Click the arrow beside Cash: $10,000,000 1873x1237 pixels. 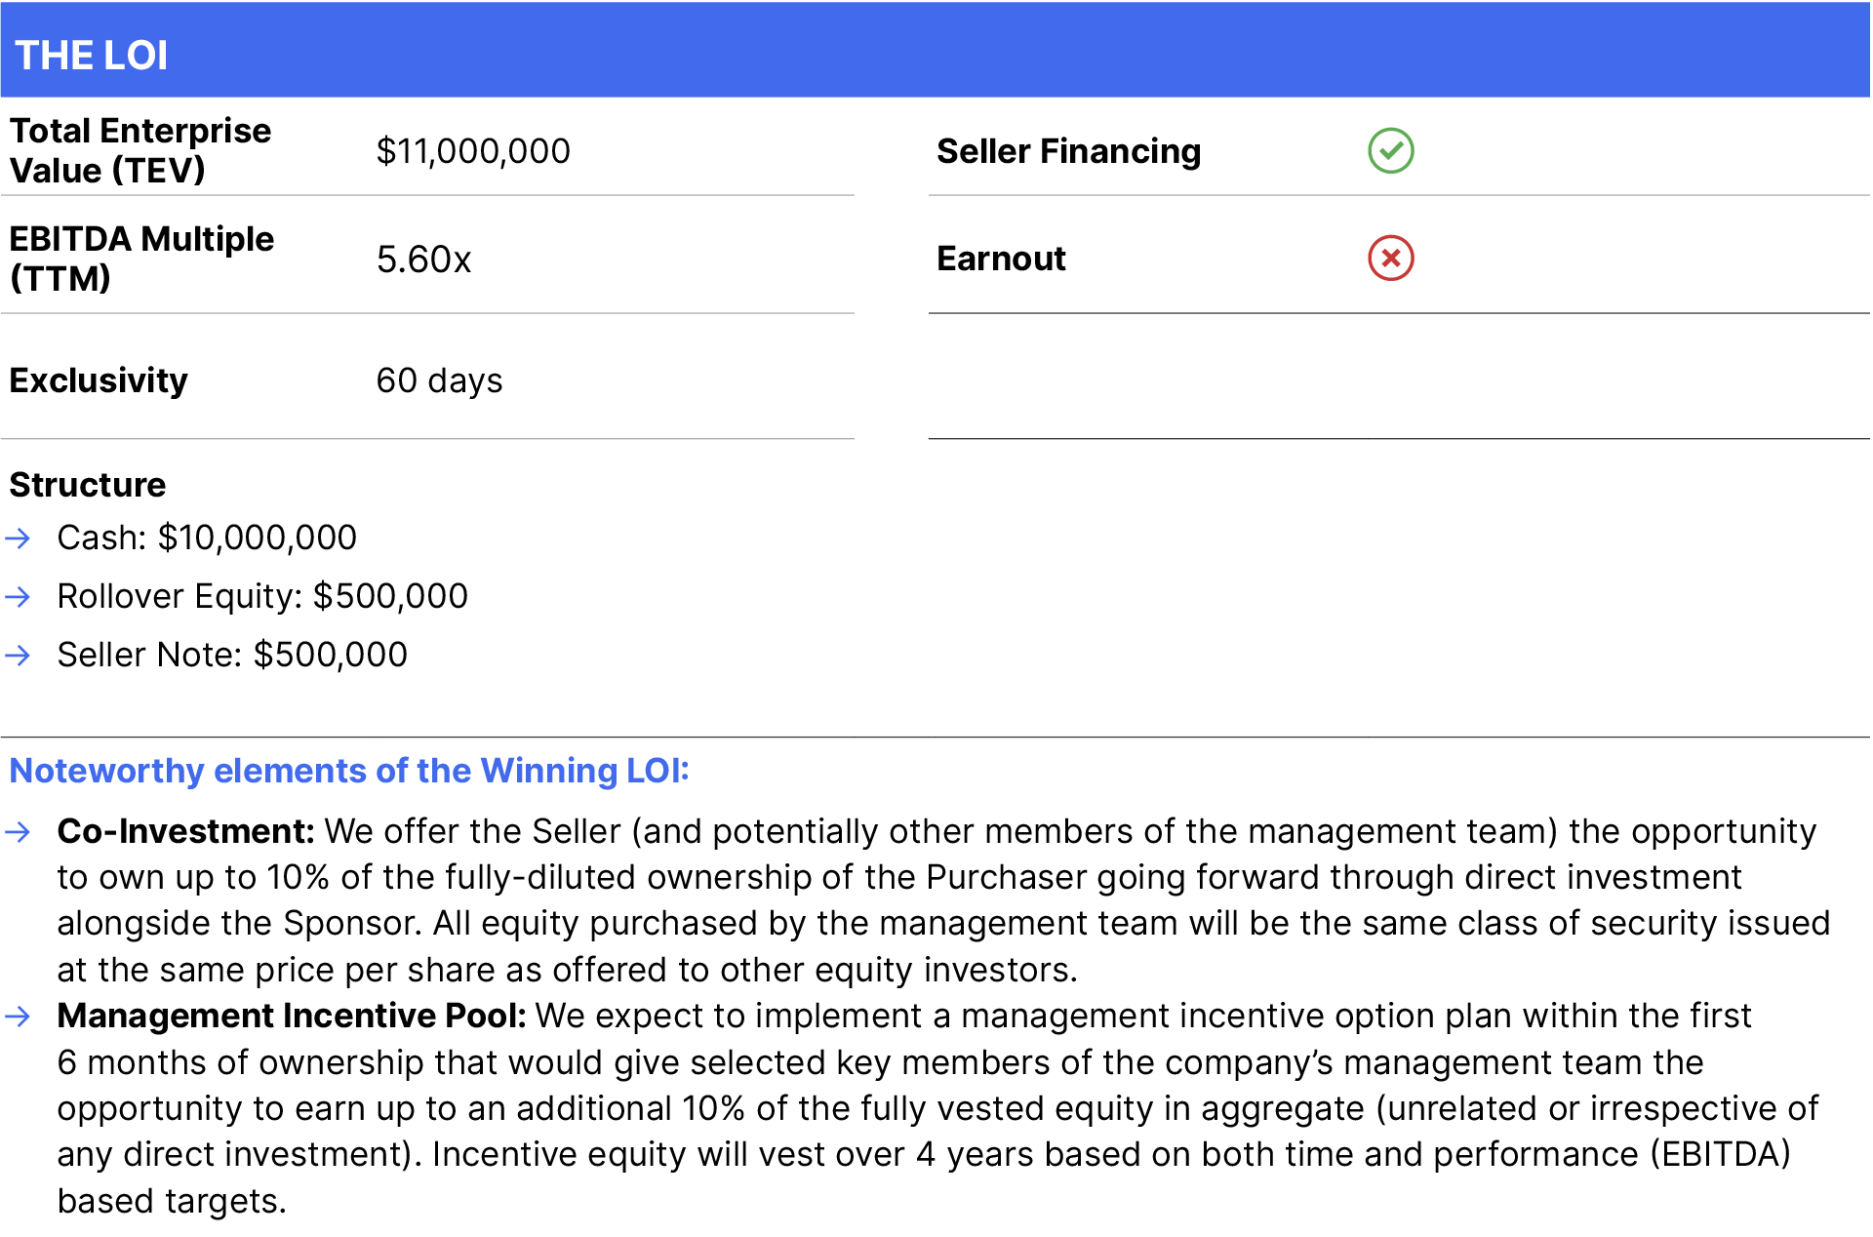(x=19, y=538)
